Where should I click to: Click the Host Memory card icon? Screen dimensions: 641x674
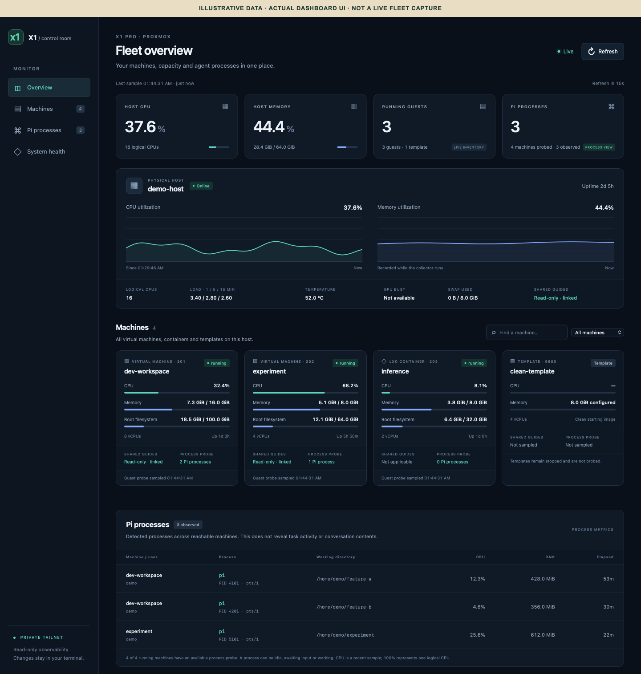click(x=354, y=106)
